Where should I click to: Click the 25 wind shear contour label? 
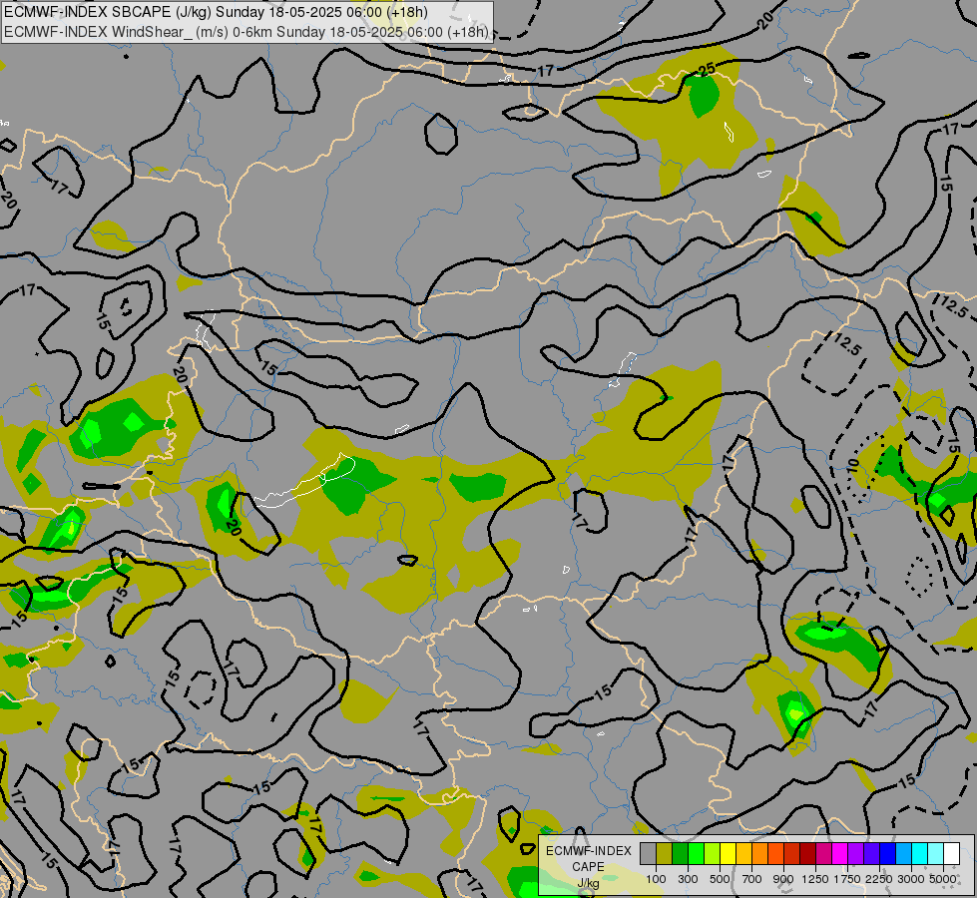click(x=707, y=69)
